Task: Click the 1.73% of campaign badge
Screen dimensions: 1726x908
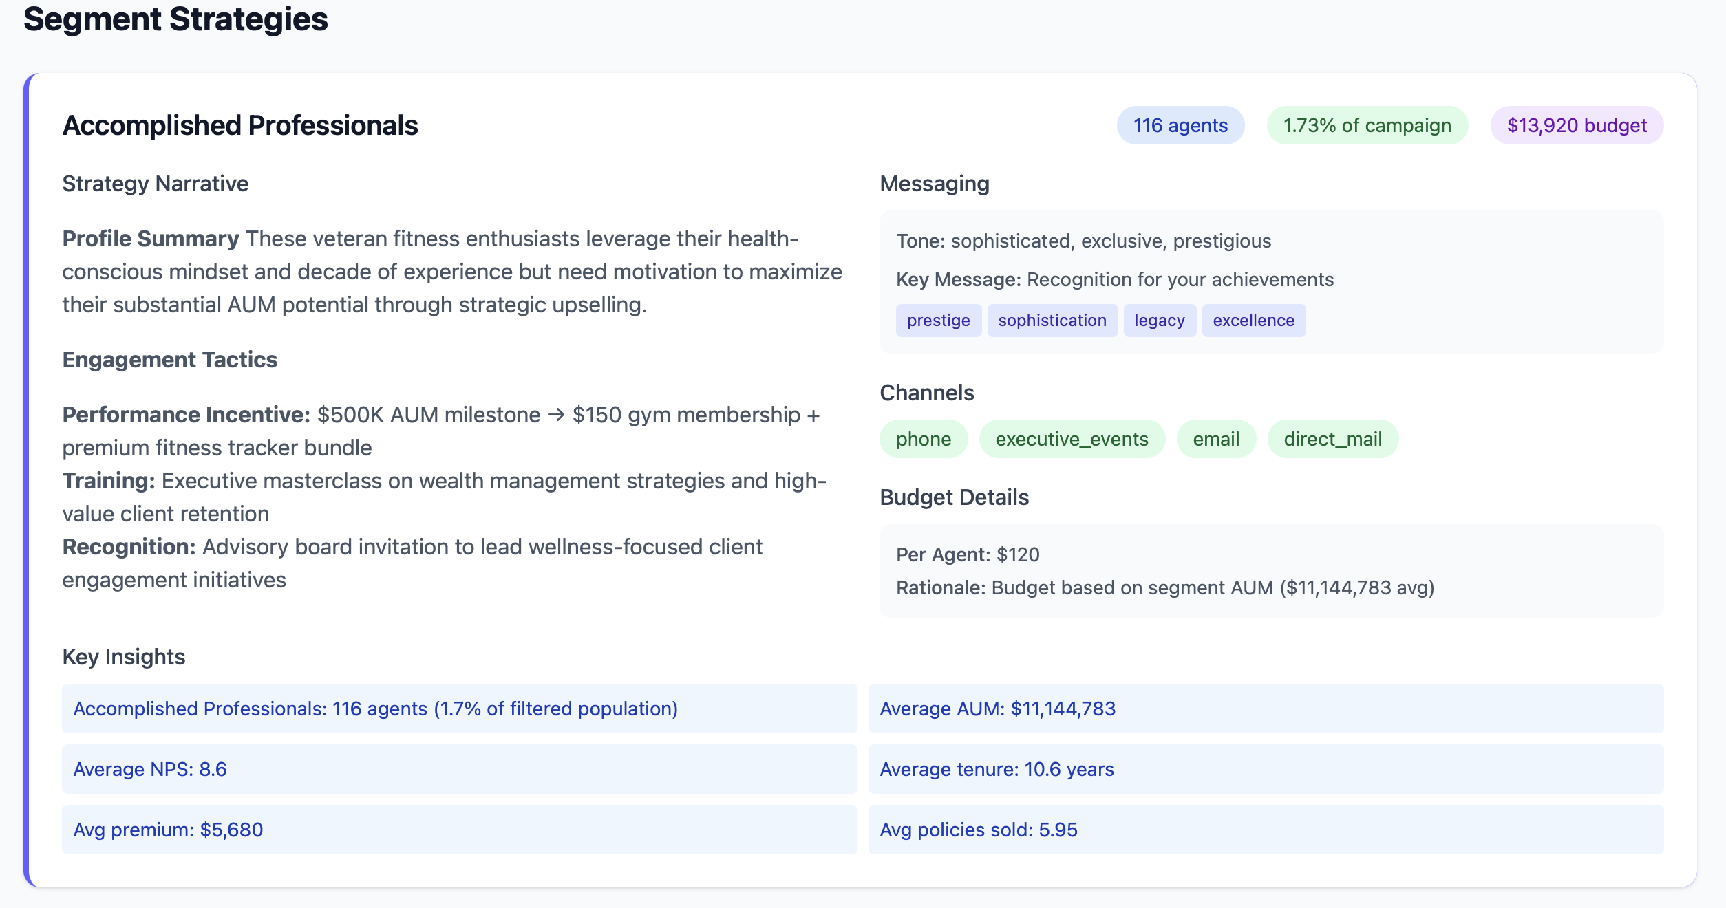Action: click(1367, 125)
